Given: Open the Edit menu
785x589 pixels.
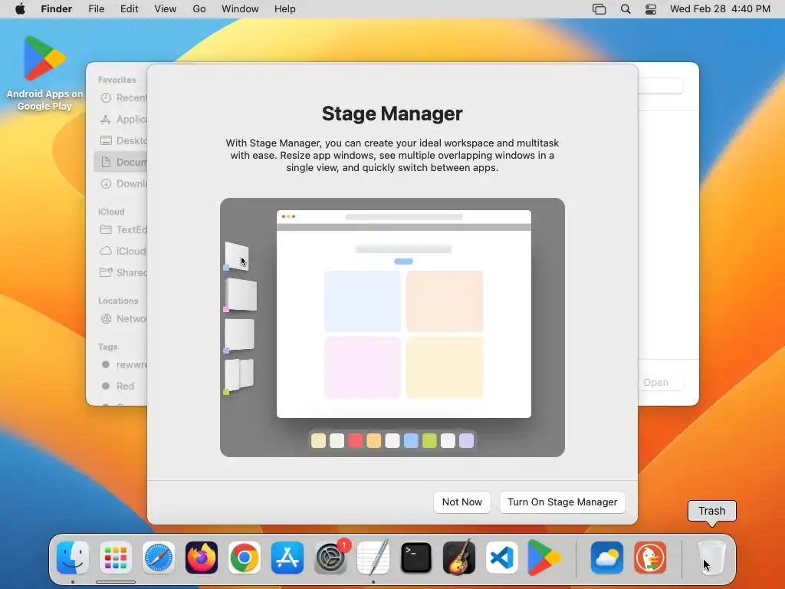Looking at the screenshot, I should [129, 9].
